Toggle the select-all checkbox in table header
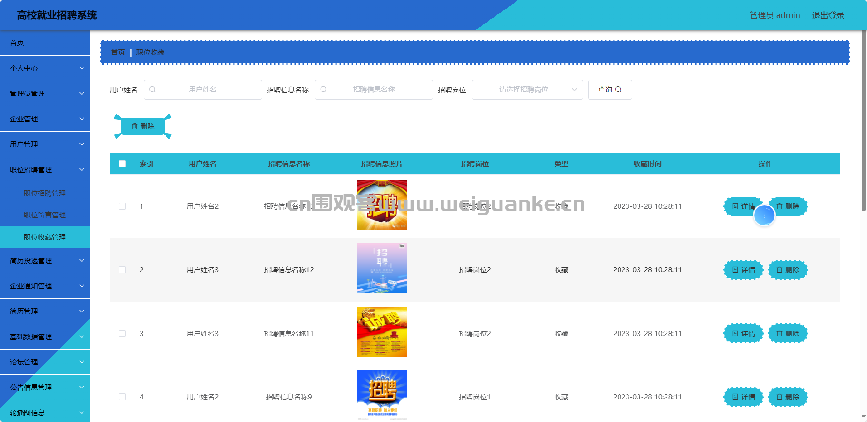 tap(122, 164)
